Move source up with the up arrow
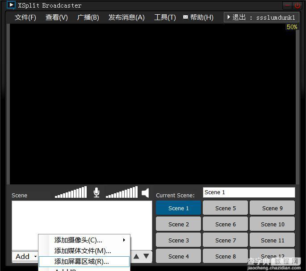This screenshot has height=271, width=306. pos(136,256)
